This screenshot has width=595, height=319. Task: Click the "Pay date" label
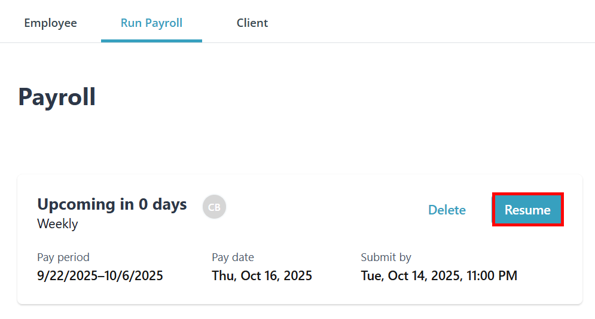click(x=233, y=257)
